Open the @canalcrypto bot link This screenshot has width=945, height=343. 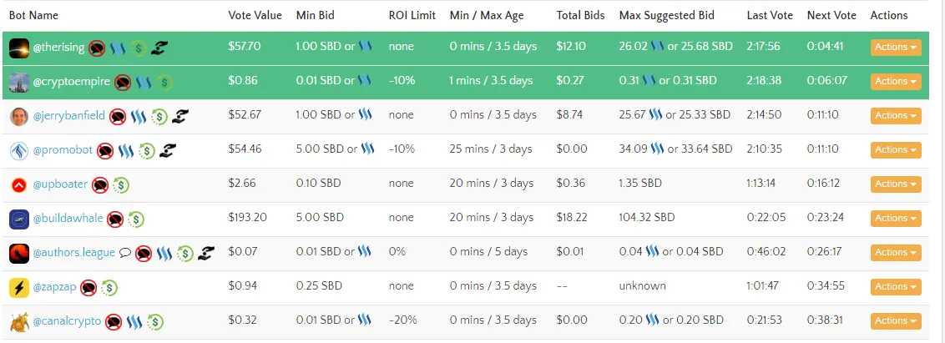click(x=67, y=321)
